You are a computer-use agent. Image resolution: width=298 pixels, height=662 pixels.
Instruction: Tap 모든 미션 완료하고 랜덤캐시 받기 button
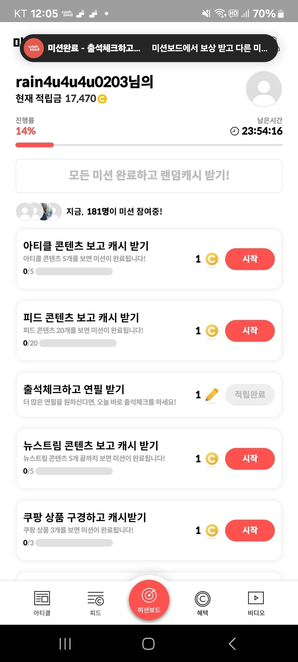coord(149,176)
